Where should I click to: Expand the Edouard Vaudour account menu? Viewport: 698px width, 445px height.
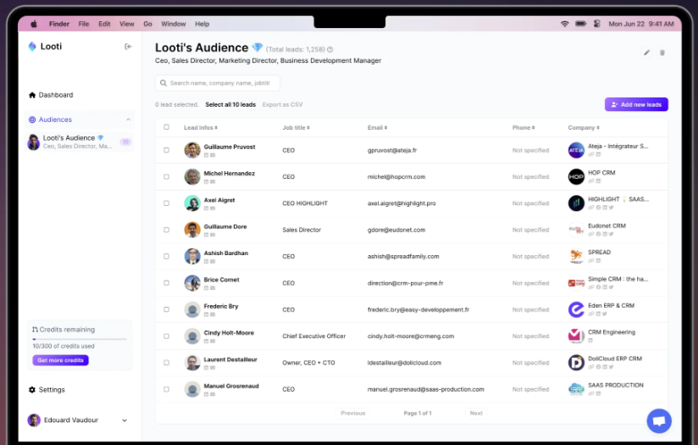tap(125, 420)
